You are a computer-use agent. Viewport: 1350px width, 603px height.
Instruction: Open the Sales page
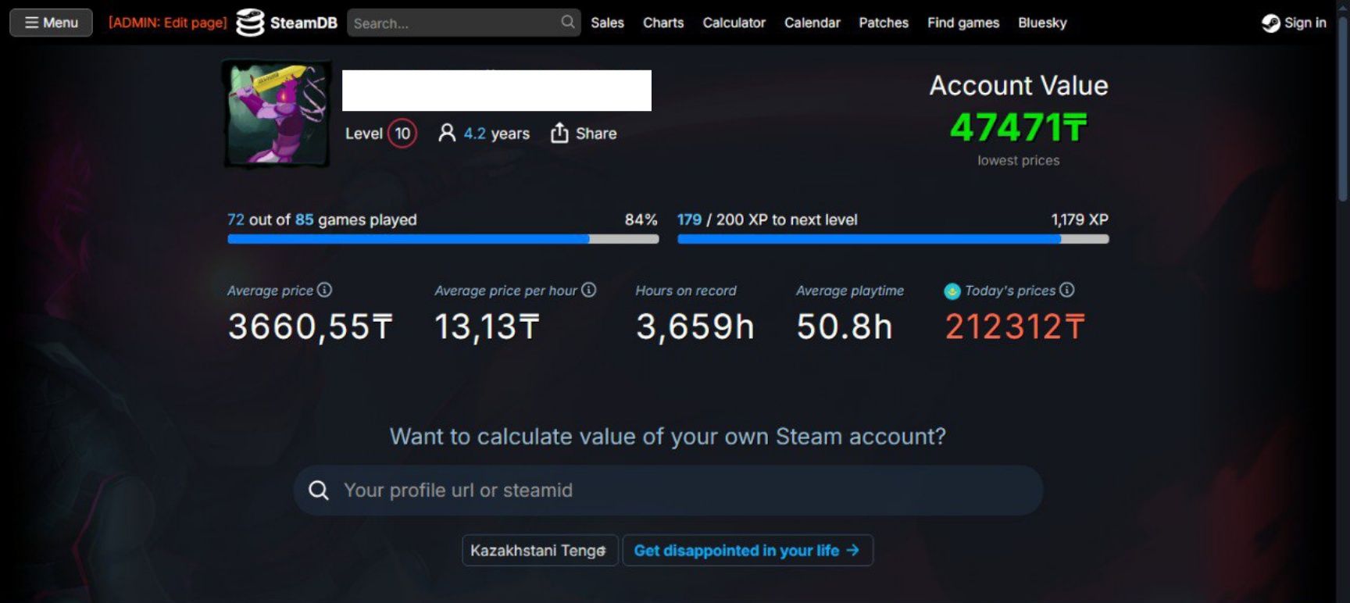607,23
